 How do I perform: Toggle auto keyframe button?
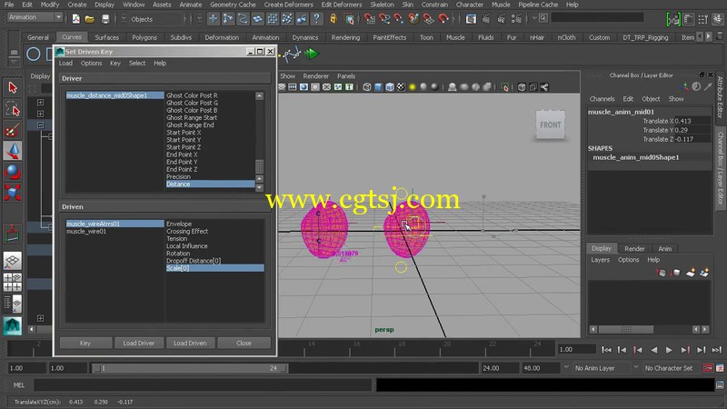pyautogui.click(x=708, y=368)
